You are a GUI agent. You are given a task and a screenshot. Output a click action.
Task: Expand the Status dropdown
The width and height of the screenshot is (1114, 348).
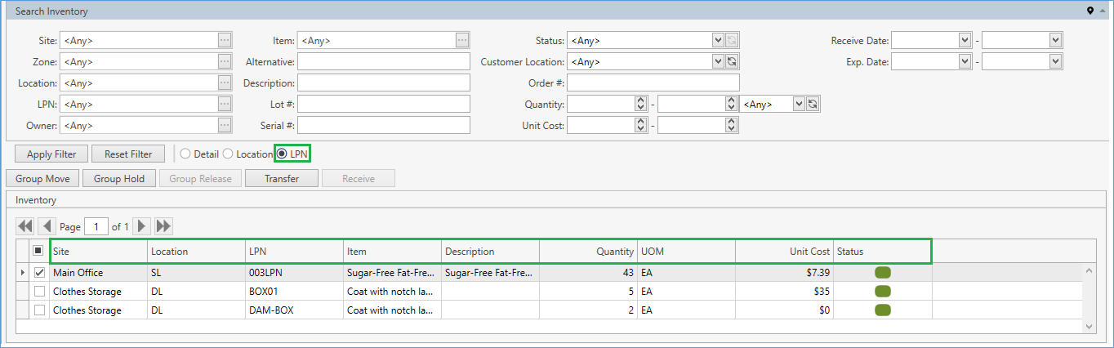[x=718, y=40]
